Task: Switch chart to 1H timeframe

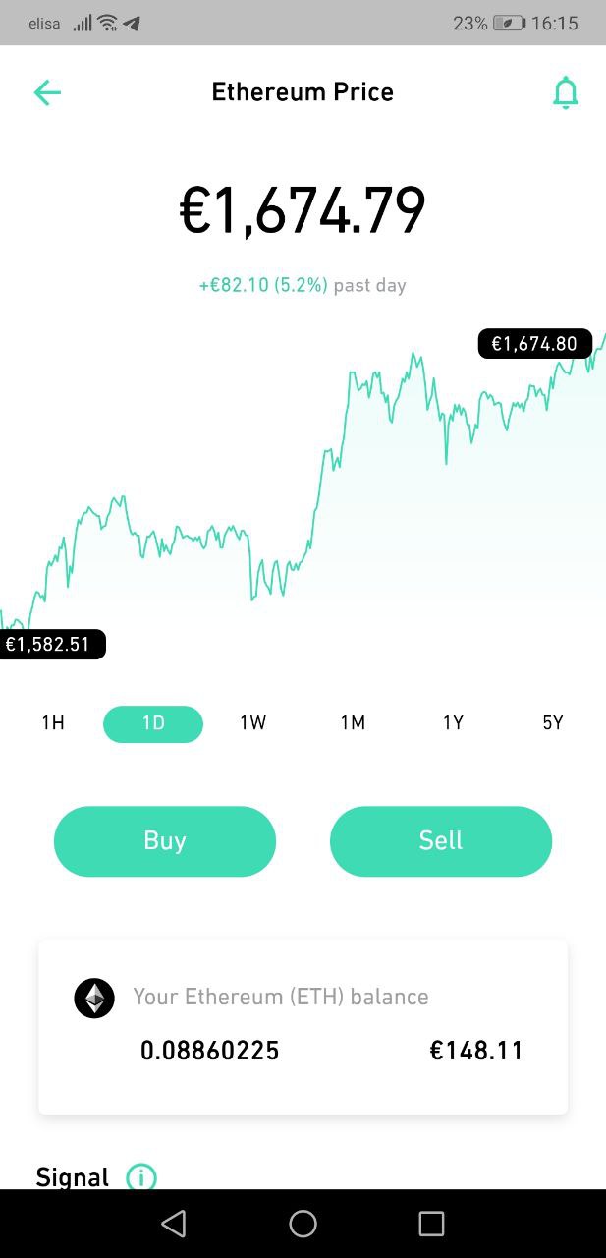Action: (53, 723)
